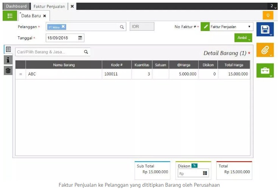Click the Diskon Rp amount input

tap(190, 173)
